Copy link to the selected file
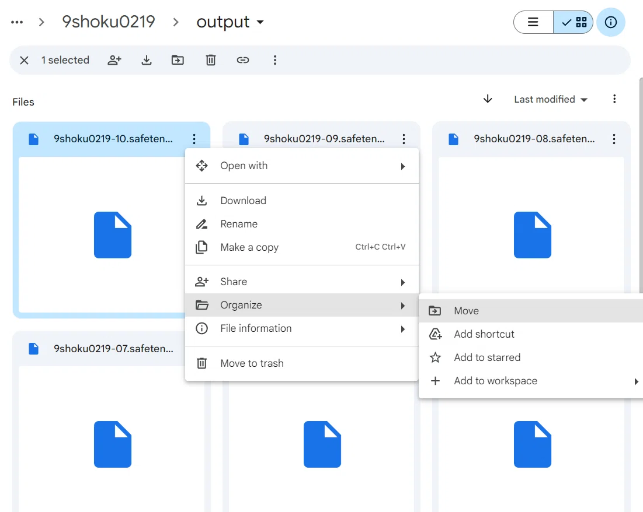This screenshot has width=643, height=512. [x=243, y=60]
